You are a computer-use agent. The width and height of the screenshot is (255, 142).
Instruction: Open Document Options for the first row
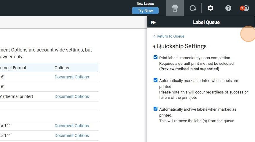coord(72,77)
